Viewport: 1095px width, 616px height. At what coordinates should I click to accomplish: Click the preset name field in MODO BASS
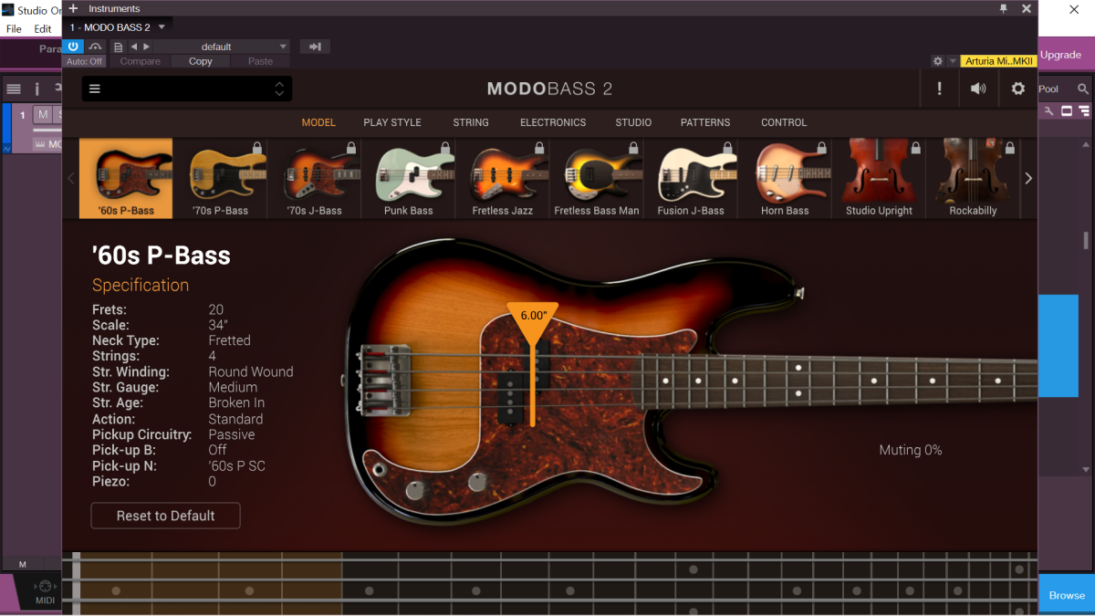click(x=187, y=89)
